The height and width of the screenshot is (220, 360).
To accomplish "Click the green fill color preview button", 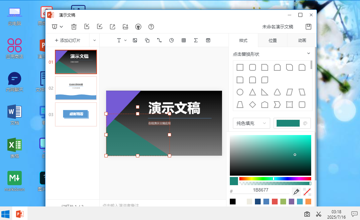I will pyautogui.click(x=292, y=123).
